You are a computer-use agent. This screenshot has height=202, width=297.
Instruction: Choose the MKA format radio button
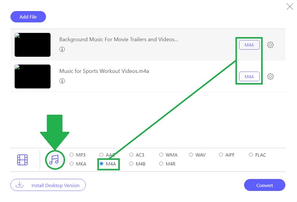point(71,163)
